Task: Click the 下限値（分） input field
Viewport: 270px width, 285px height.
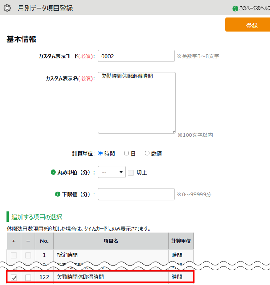Action: click(x=136, y=194)
